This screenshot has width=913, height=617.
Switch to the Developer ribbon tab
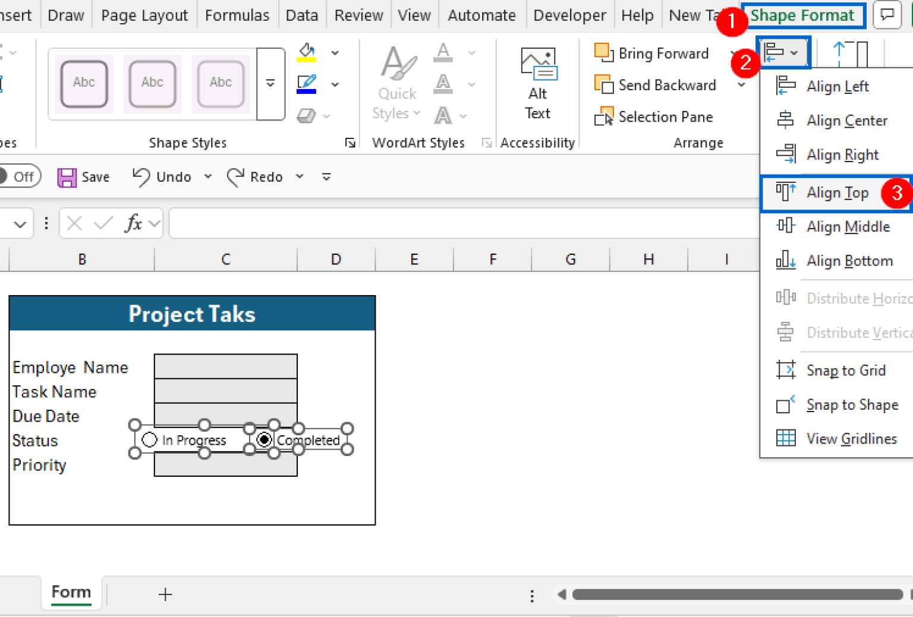(x=569, y=15)
